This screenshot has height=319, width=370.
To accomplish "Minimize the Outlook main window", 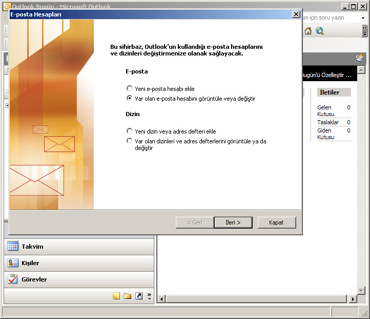I will coord(345,7).
